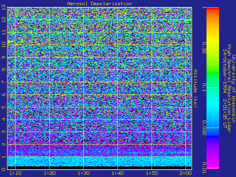Click the 1:50 time axis label

[x=152, y=173]
